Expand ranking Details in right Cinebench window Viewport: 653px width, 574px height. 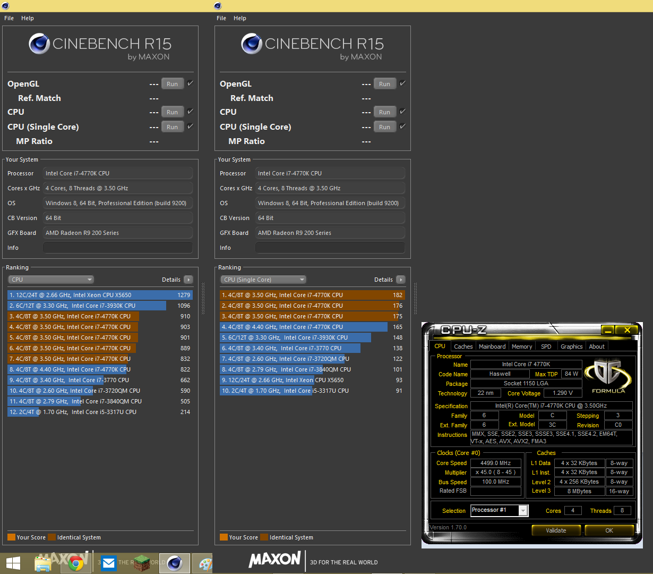[x=401, y=280]
